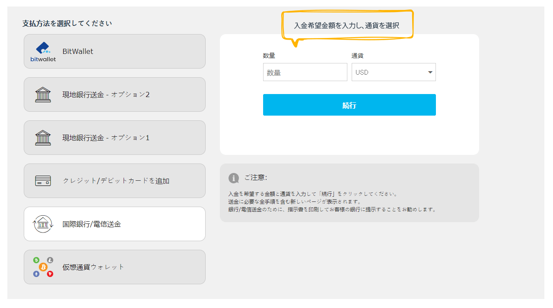Click the credit card icon
The height and width of the screenshot is (308, 553).
[43, 181]
